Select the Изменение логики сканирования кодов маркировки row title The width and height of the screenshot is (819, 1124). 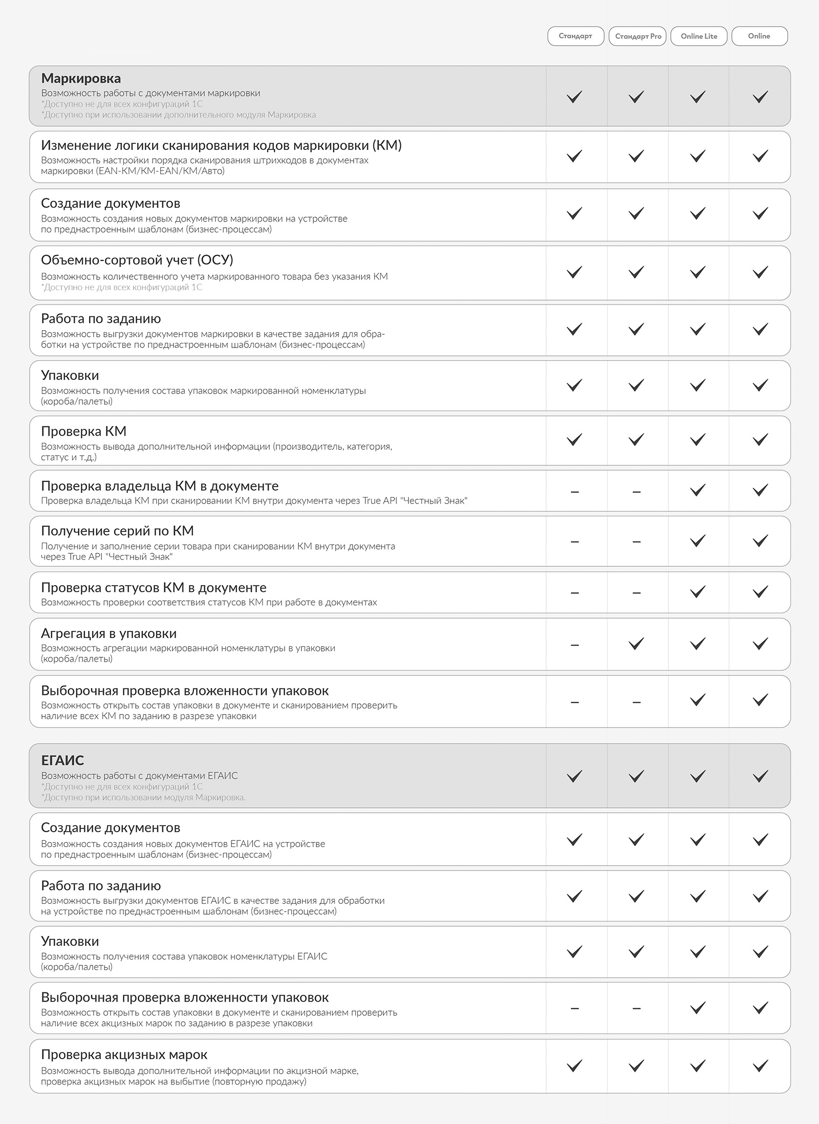[221, 145]
